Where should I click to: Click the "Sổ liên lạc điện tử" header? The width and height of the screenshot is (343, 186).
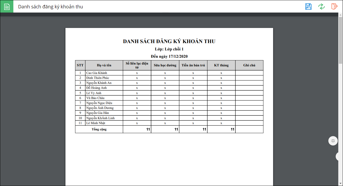[x=137, y=65]
